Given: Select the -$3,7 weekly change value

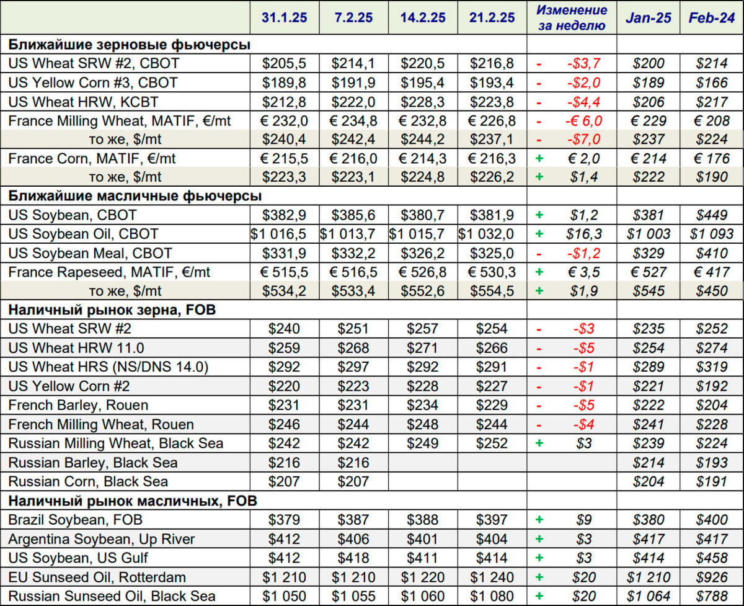Looking at the screenshot, I should tap(583, 63).
